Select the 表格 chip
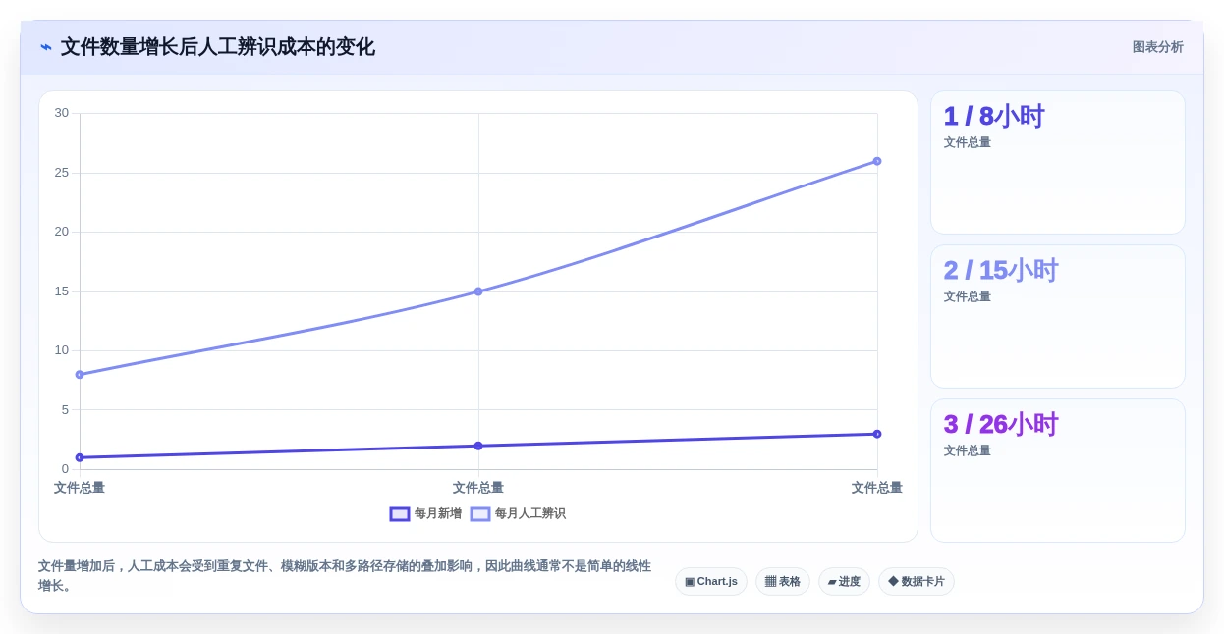Viewport: 1224px width, 634px height. pos(783,582)
